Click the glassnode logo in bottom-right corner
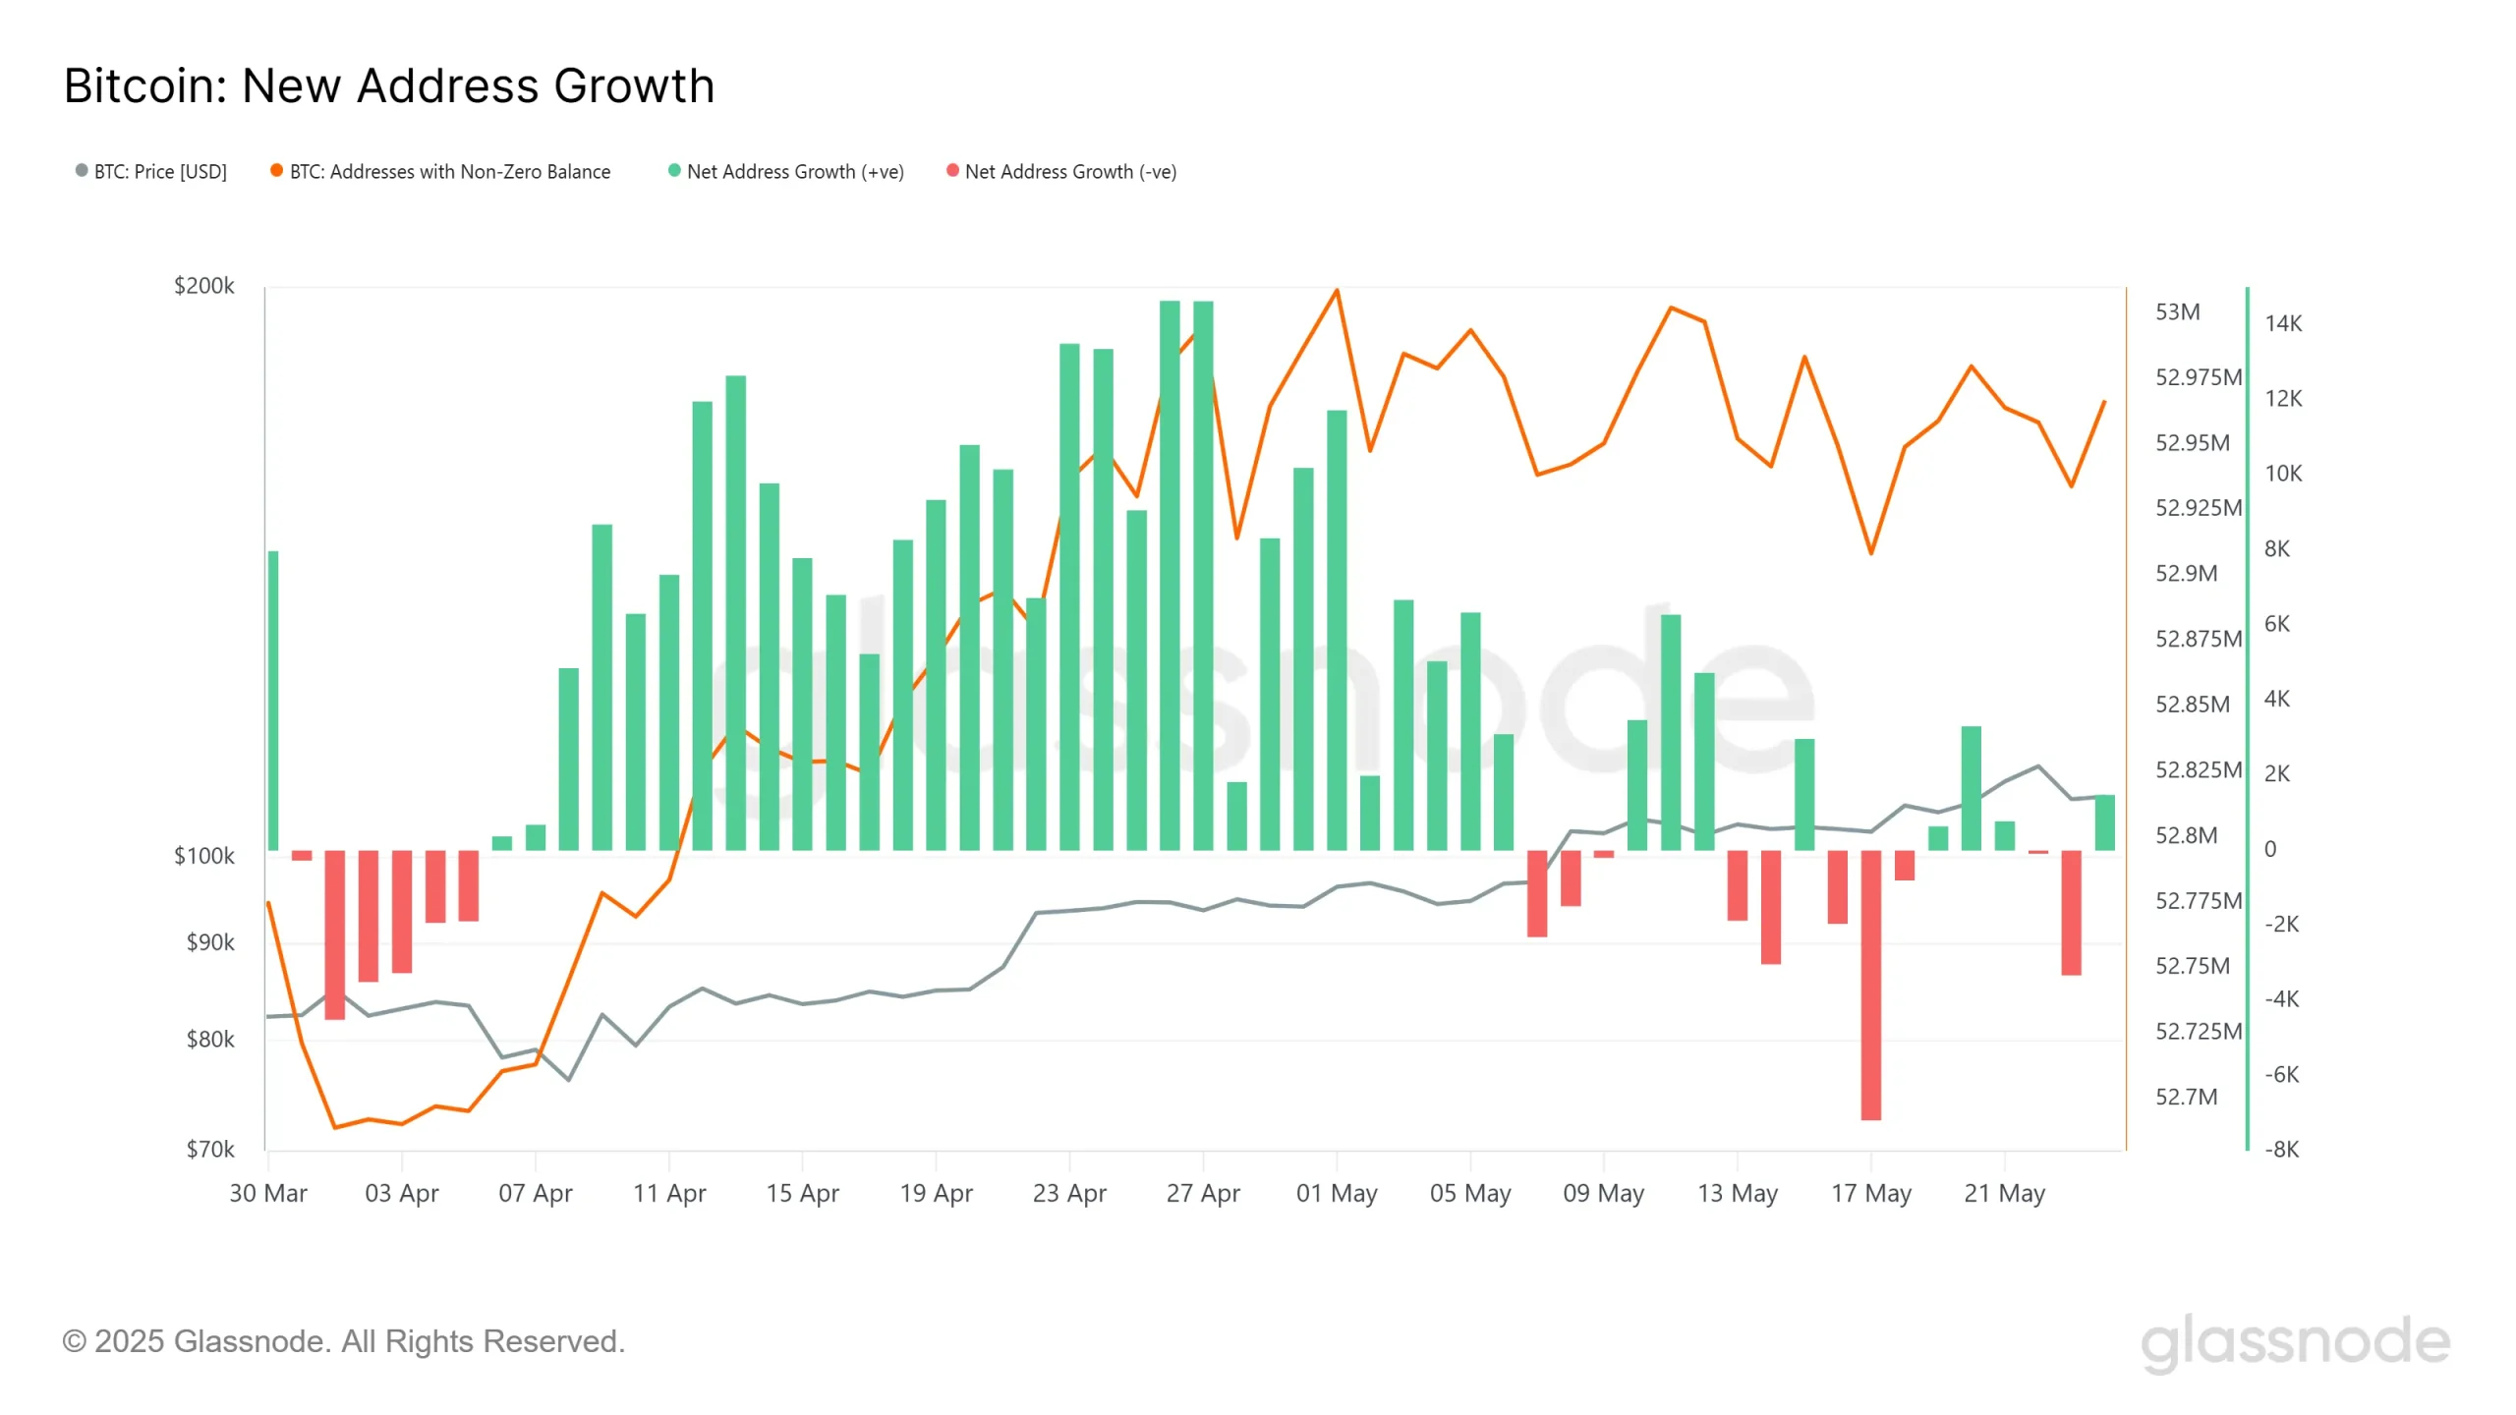The height and width of the screenshot is (1415, 2516). (2294, 1342)
